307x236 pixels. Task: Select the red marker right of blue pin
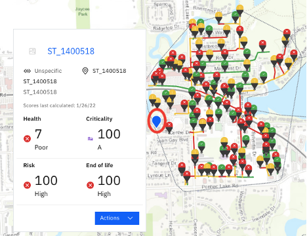(x=169, y=127)
